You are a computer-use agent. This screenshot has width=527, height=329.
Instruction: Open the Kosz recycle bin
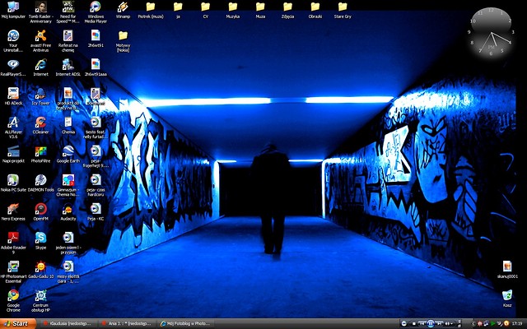[x=507, y=299]
